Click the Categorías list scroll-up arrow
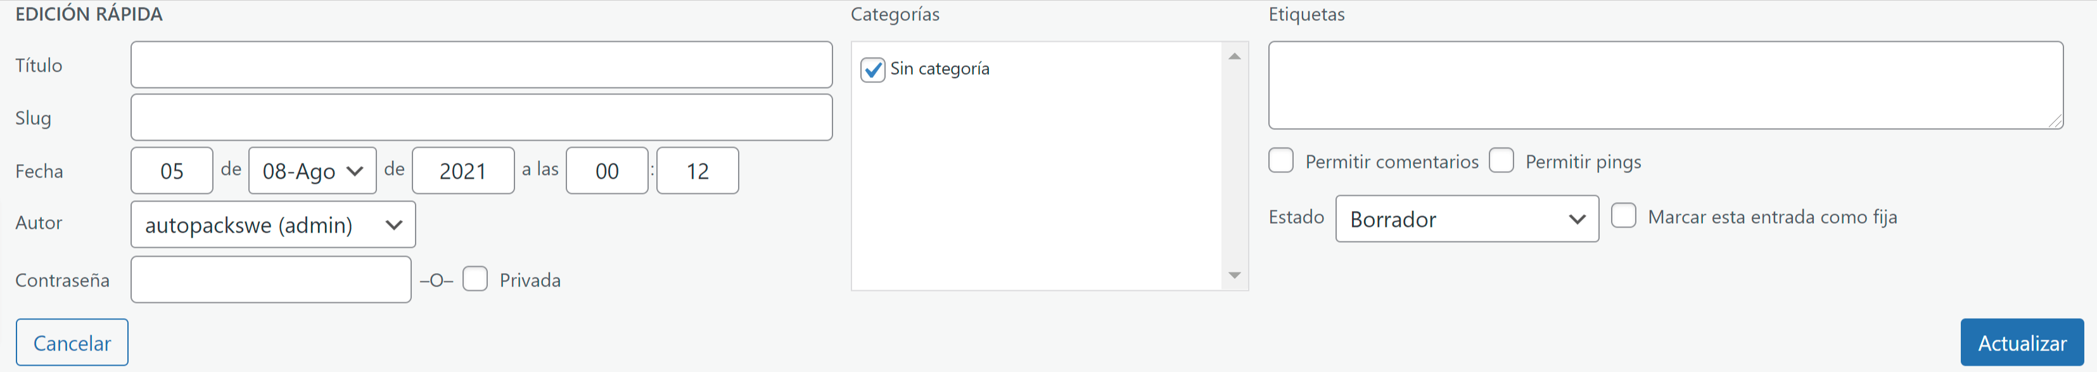 [1234, 56]
